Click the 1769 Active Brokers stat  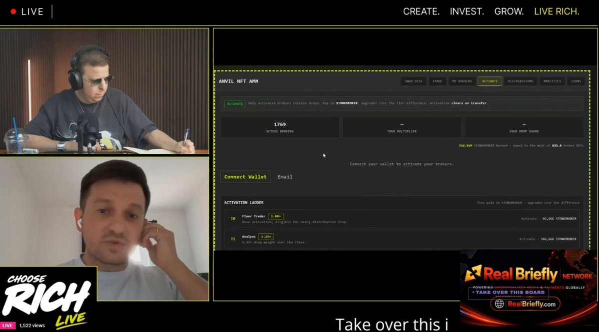click(x=280, y=127)
